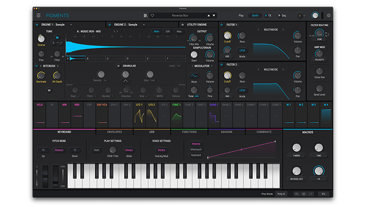Click the redo arrow in the bottom bar

[x=311, y=194]
